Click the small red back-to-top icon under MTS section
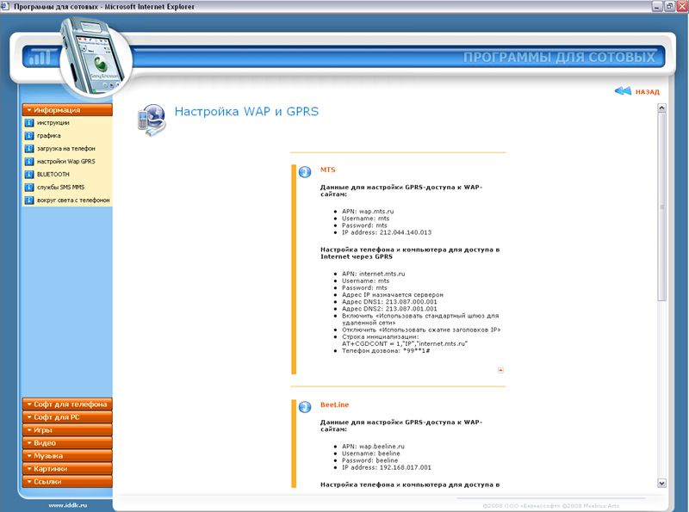 tap(500, 370)
